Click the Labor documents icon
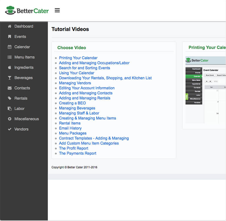226x221 pixels. [9, 108]
